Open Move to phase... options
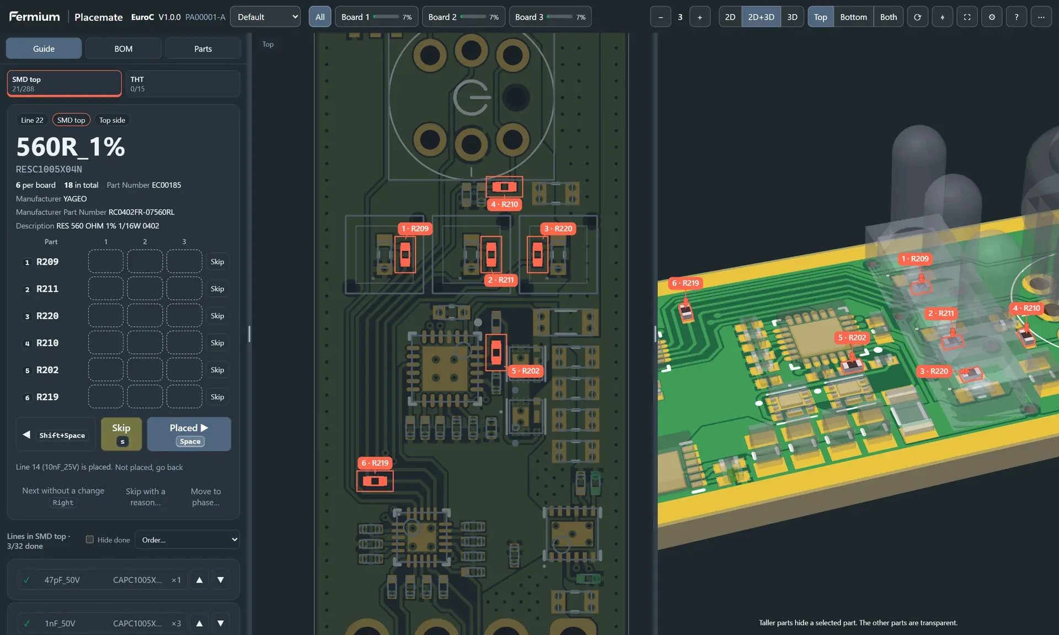The image size is (1059, 635). coord(206,497)
